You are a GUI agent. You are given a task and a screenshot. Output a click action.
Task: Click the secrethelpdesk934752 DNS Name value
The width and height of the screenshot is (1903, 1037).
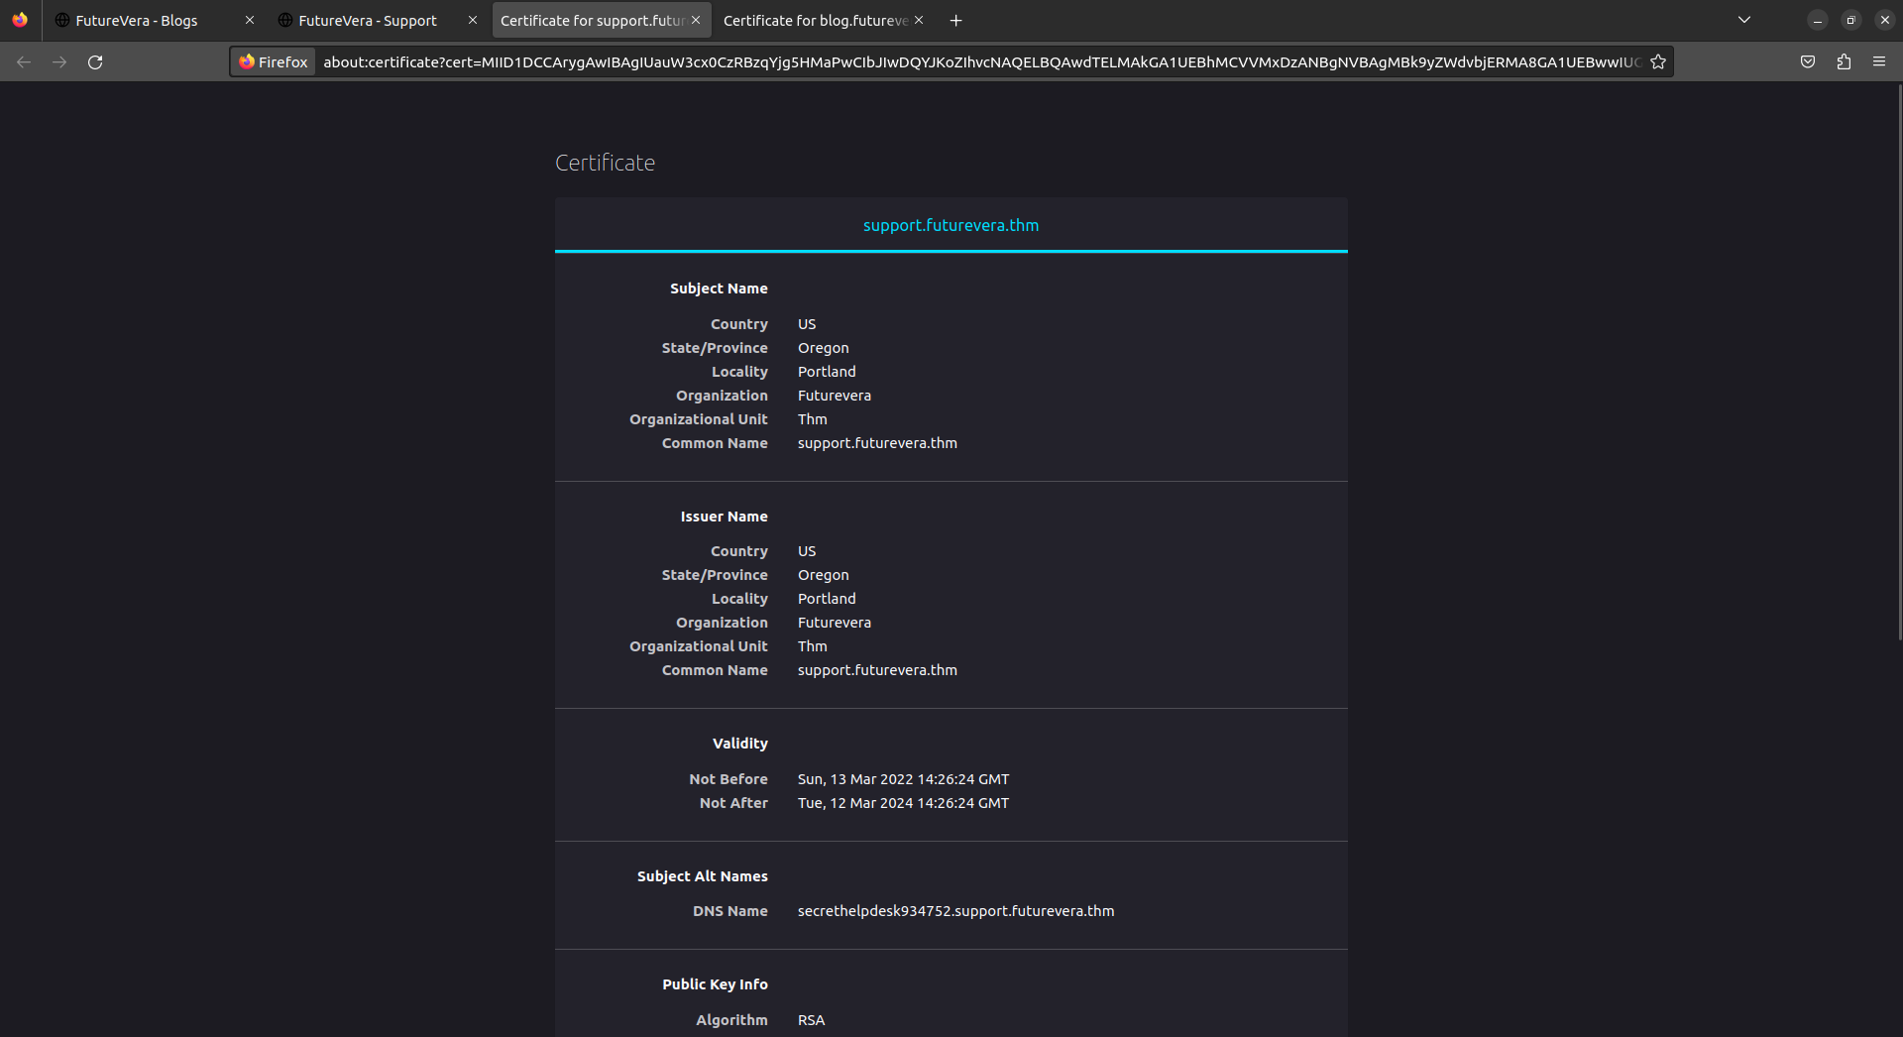tap(955, 911)
